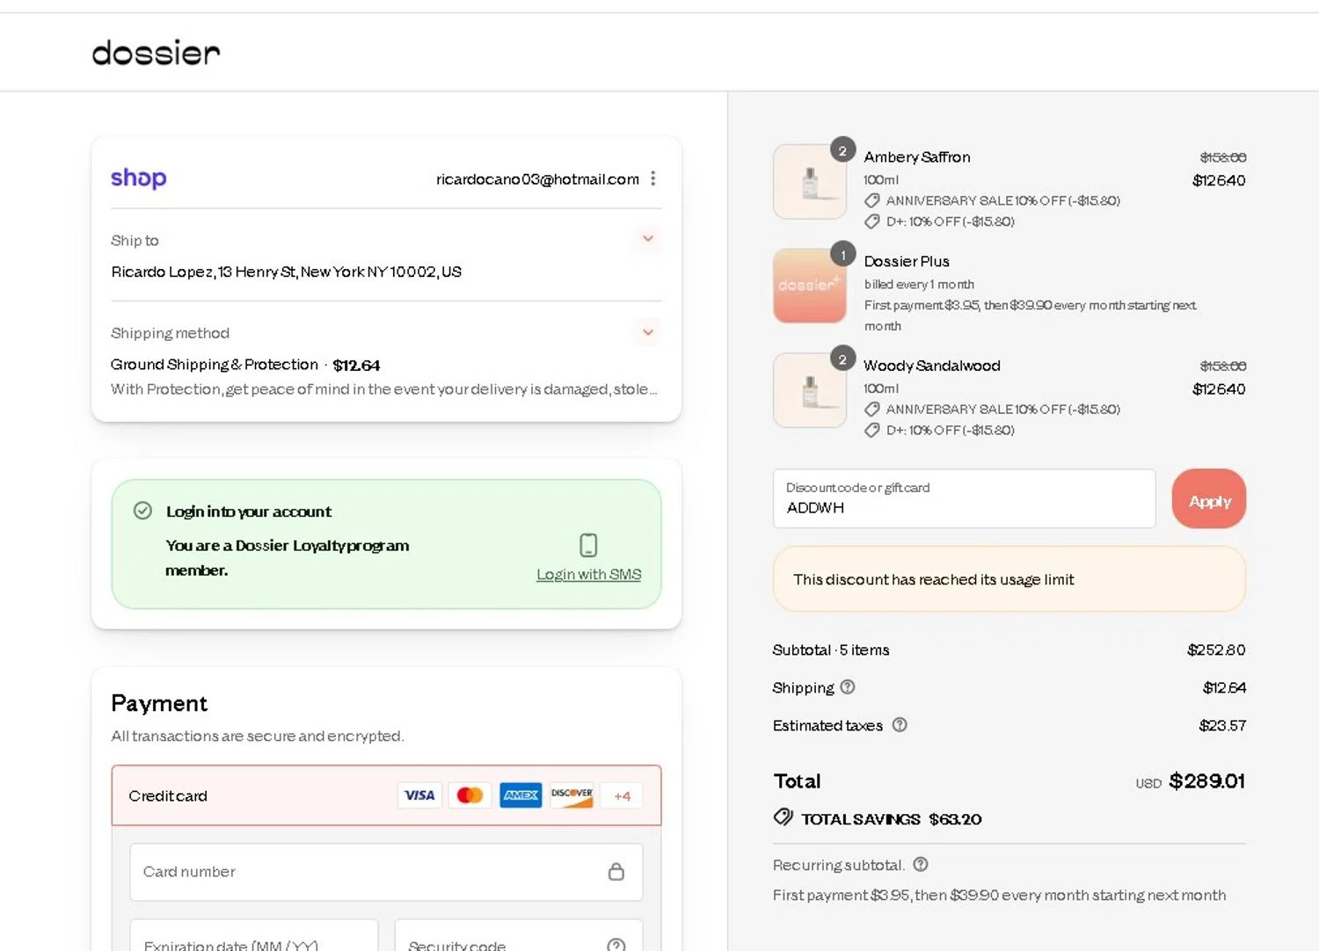This screenshot has height=951, width=1319.
Task: Select the Credit card payment option
Action: click(x=386, y=795)
